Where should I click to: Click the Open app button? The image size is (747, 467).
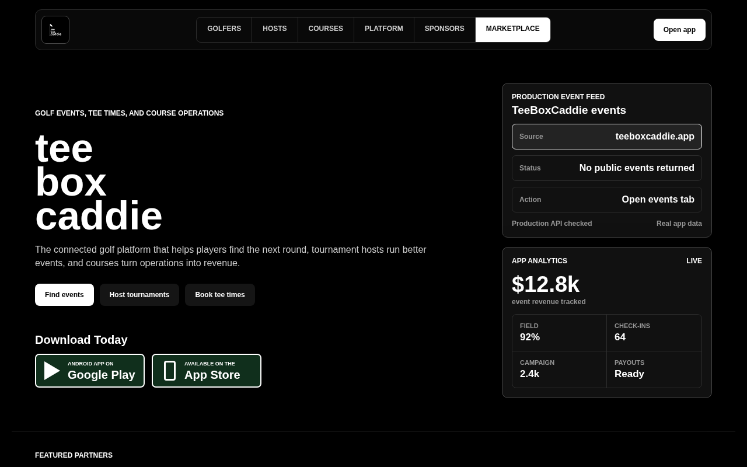click(679, 30)
